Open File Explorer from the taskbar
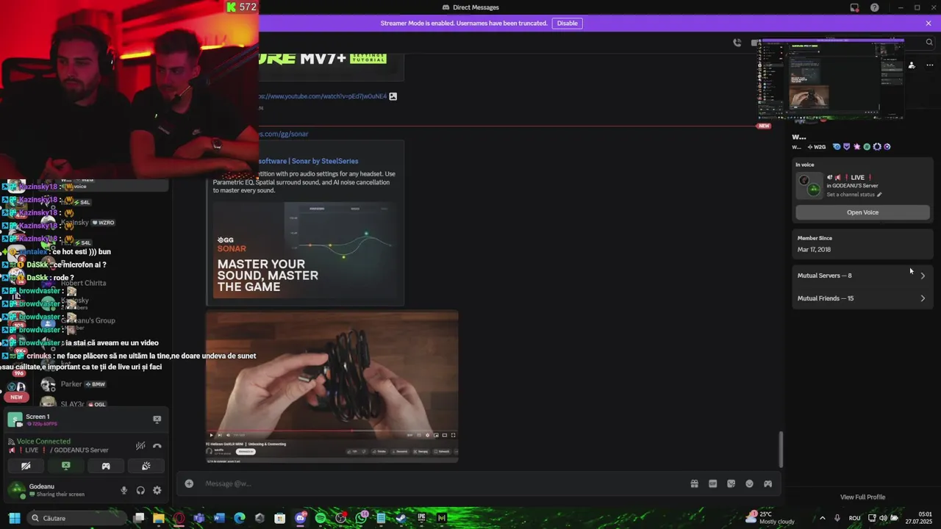Screen dimensions: 941x529 (x=159, y=518)
